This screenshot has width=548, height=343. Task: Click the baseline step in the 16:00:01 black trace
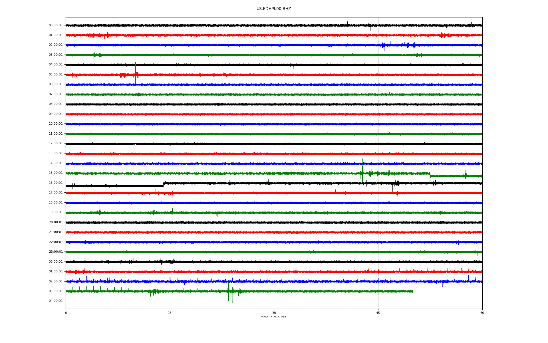click(164, 184)
